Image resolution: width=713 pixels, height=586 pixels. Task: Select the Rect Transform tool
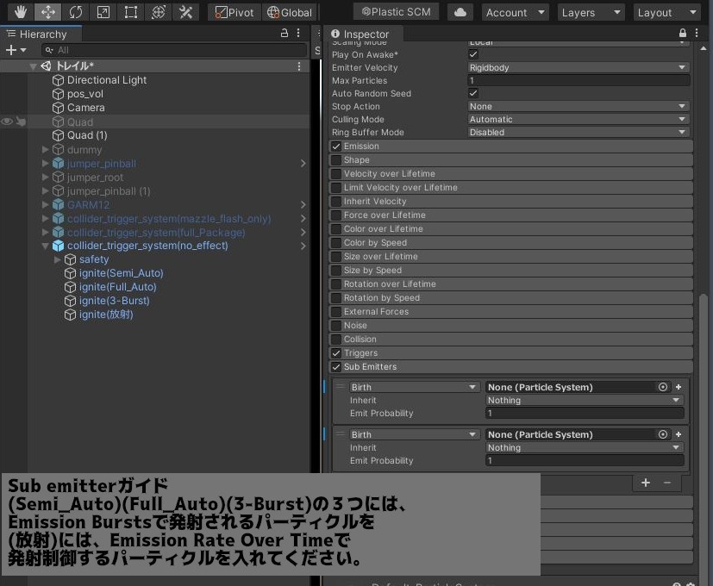[x=131, y=12]
